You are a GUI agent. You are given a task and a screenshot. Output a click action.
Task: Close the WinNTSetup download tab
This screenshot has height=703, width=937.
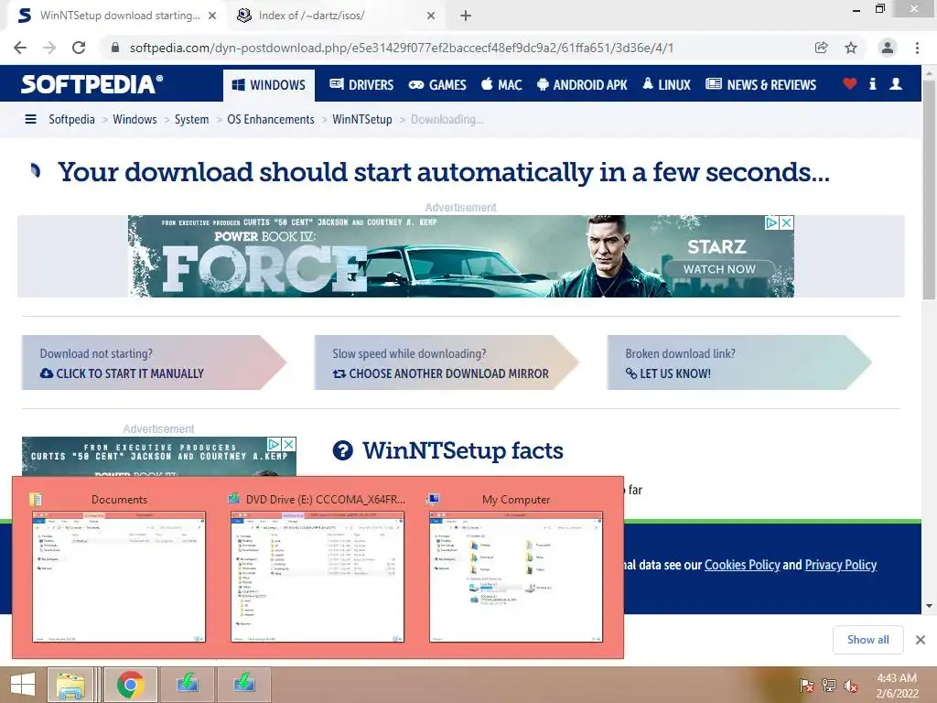(x=212, y=16)
